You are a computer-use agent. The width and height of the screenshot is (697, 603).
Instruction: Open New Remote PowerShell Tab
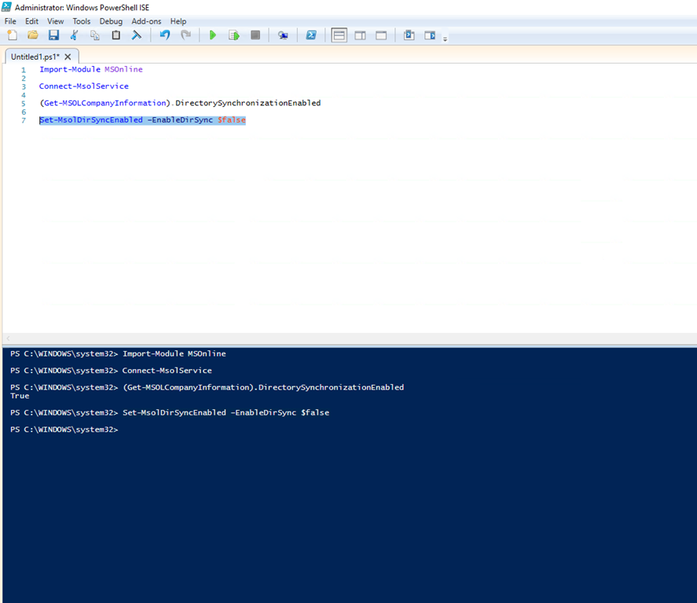coord(283,35)
